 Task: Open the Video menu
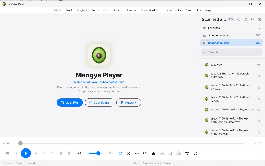tap(106, 10)
